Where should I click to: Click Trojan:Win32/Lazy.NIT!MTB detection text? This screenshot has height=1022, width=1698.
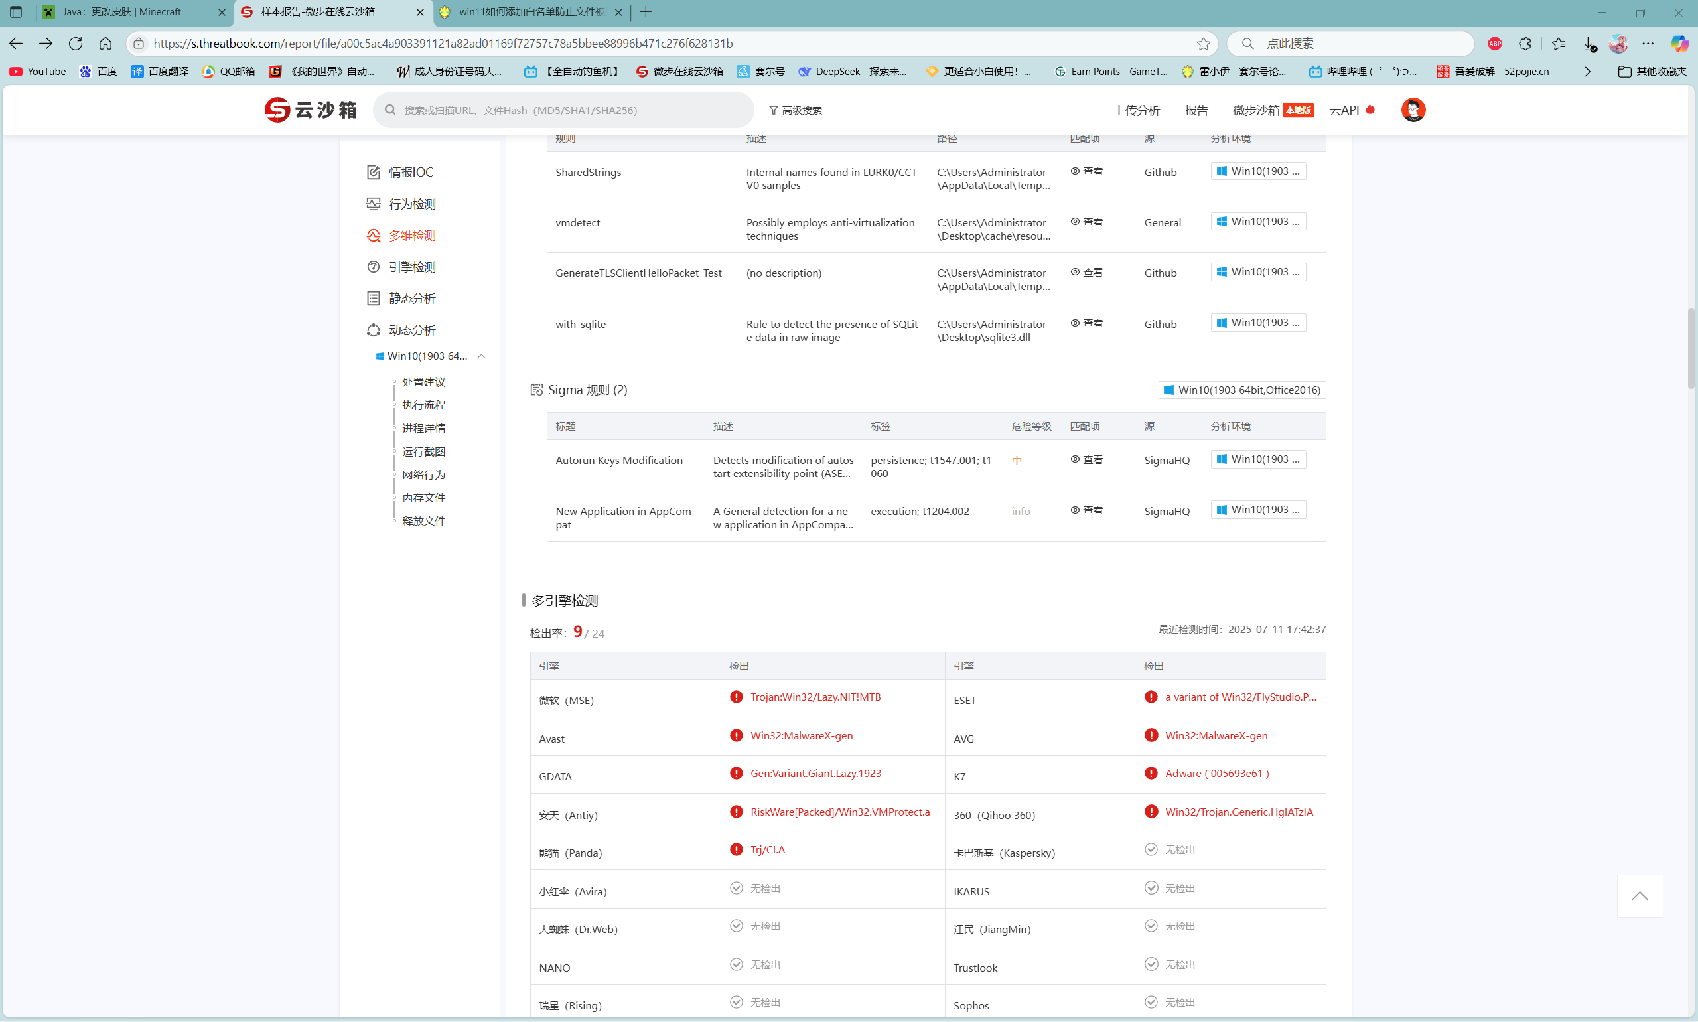(815, 697)
